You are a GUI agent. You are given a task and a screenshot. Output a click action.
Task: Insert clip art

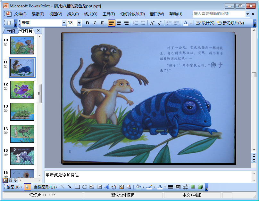(121, 187)
